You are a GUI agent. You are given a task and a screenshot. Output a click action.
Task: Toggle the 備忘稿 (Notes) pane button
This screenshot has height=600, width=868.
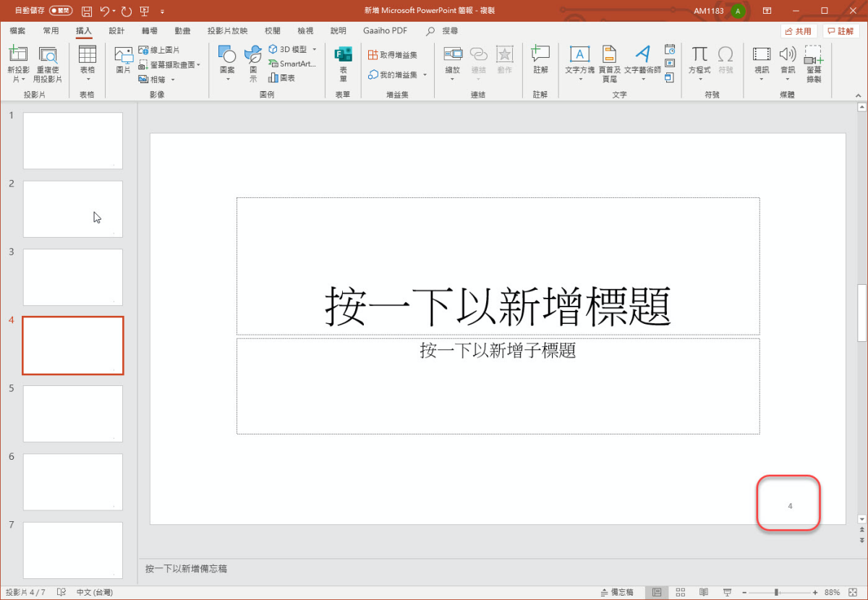(x=617, y=592)
